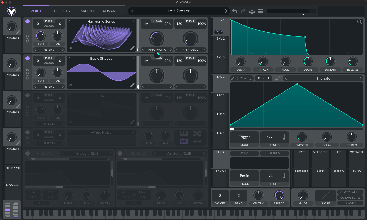Click the Macro 4 edit pencil icon
Viewport: 367px width, 220px height.
point(18,143)
